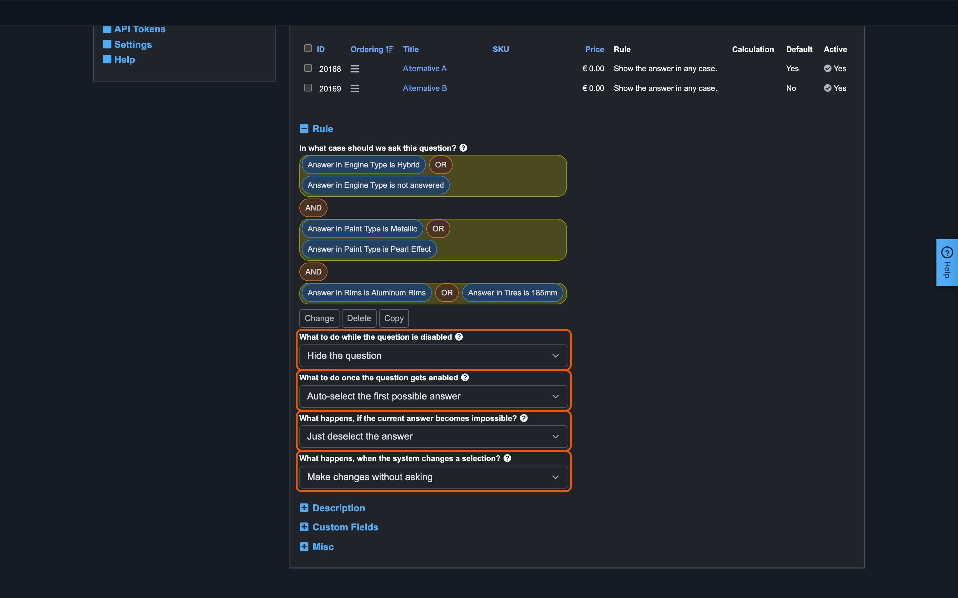Open API Tokens in the sidebar menu
958x598 pixels.
tap(140, 29)
